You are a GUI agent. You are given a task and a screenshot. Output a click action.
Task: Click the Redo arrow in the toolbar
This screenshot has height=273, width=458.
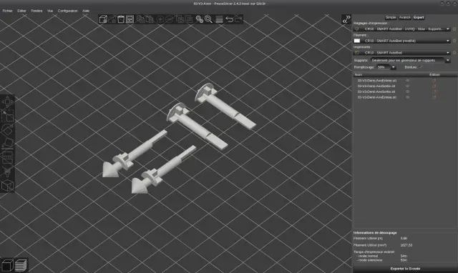238,19
